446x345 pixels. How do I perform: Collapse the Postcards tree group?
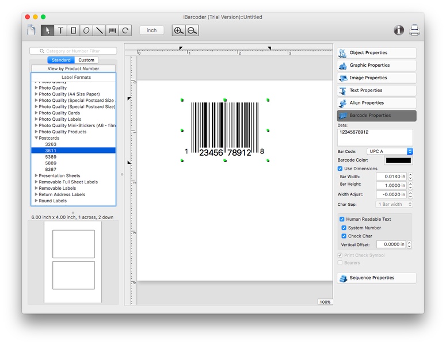[36, 138]
